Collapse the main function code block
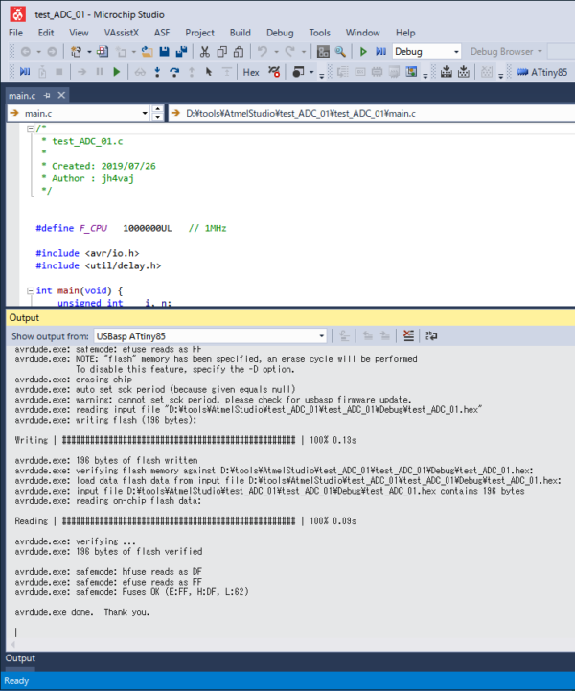This screenshot has width=575, height=691. pos(31,290)
